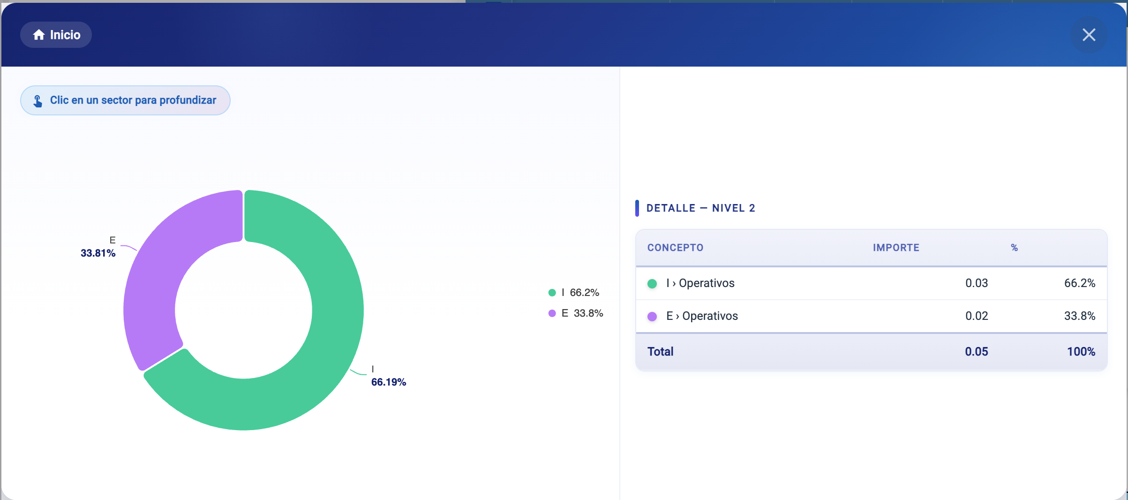
Task: Select the E › Operativos row text
Action: (702, 316)
